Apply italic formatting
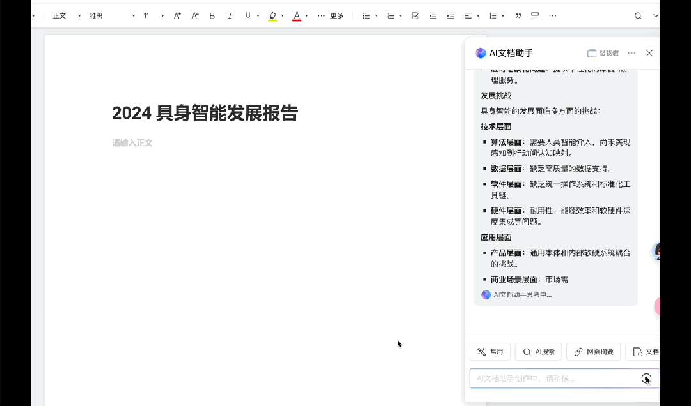This screenshot has height=406, width=691. (x=230, y=15)
